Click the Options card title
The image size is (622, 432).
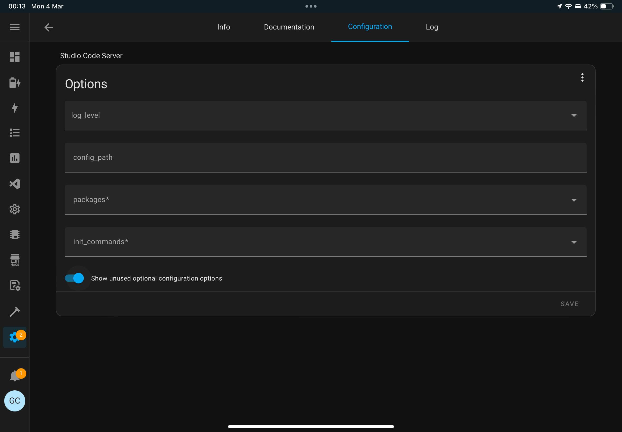point(86,84)
